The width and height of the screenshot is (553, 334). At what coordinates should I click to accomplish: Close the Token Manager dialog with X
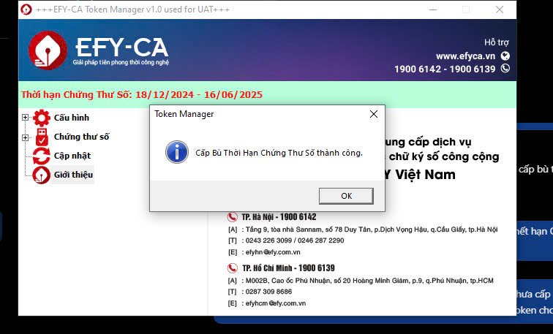(374, 114)
